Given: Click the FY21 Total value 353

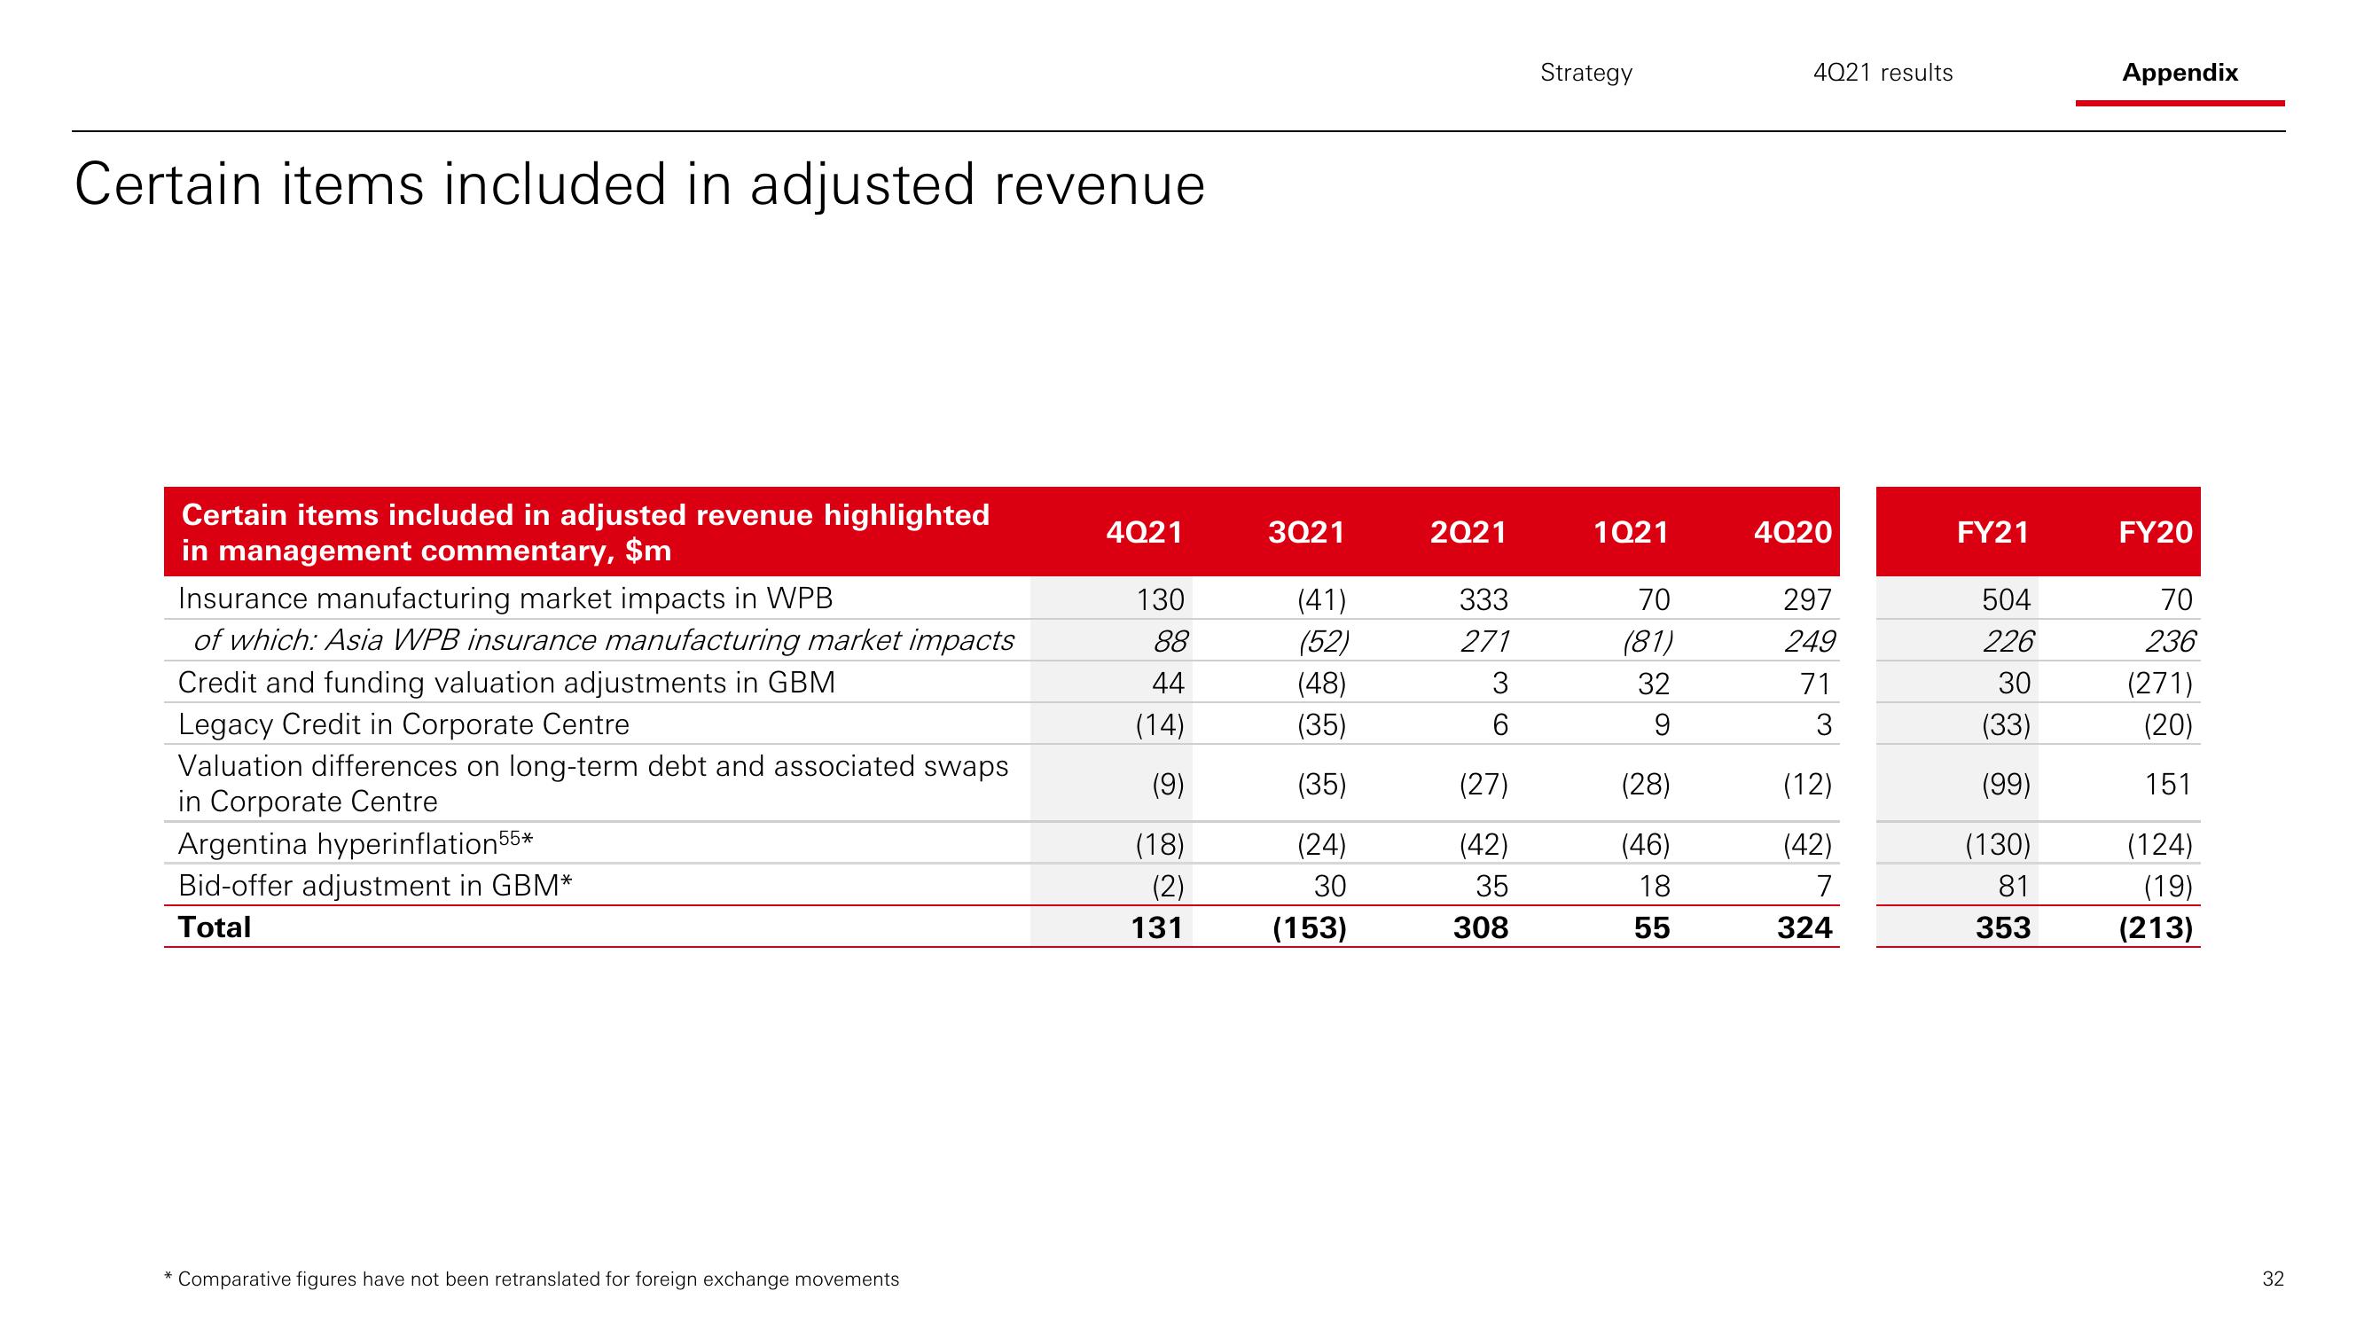Looking at the screenshot, I should coord(2003,928).
